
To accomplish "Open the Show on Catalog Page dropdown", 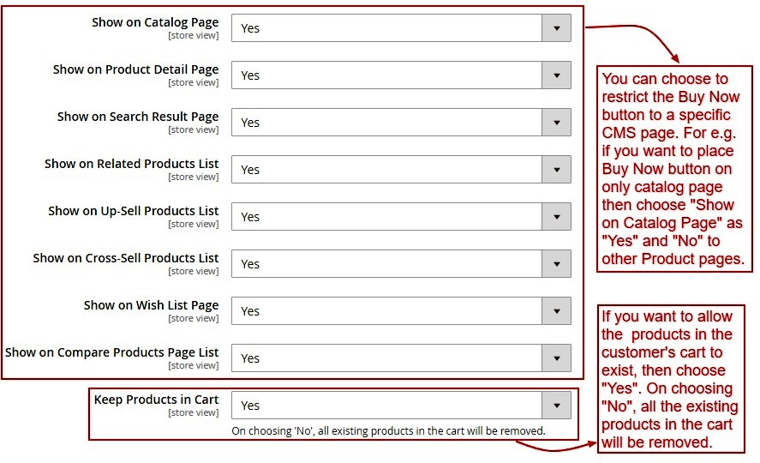I will [387, 28].
